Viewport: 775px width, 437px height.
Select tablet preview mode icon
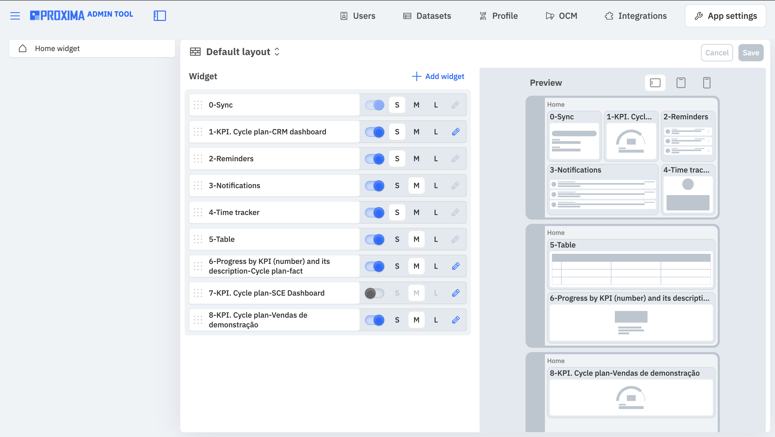[681, 83]
